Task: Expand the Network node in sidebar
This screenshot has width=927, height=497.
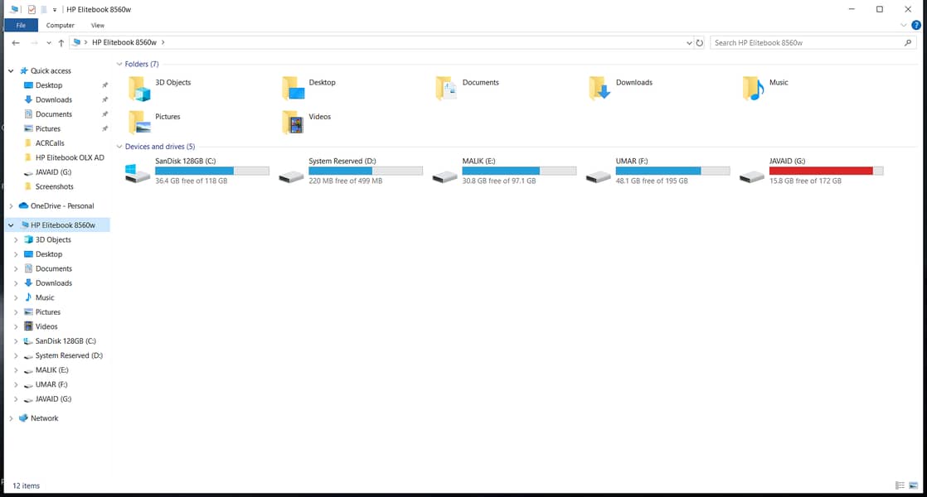Action: click(11, 419)
